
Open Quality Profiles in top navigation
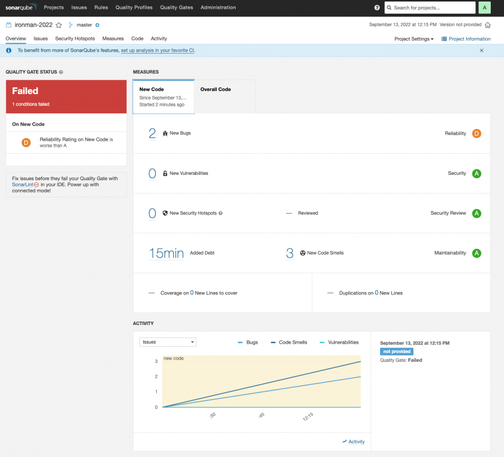coord(134,7)
